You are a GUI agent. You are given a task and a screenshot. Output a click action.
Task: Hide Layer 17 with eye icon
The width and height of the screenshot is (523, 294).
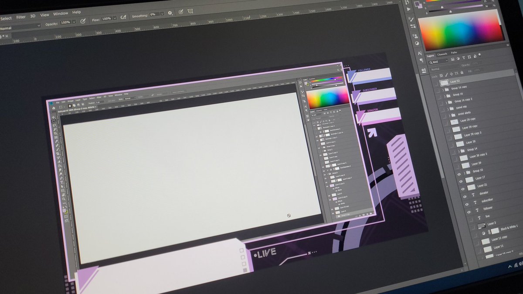pos(461,182)
